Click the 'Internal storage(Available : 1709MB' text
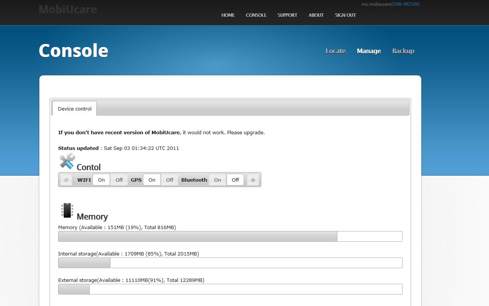Screen dimensions: 489x306 tap(128, 254)
